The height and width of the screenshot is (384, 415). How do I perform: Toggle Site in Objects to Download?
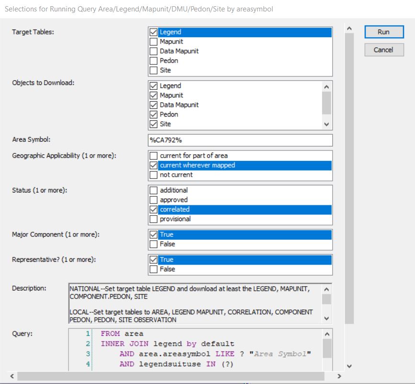click(x=154, y=124)
